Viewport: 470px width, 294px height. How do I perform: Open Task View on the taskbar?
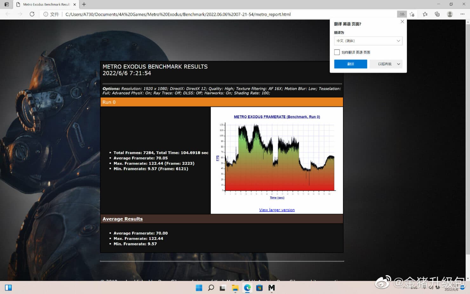223,288
